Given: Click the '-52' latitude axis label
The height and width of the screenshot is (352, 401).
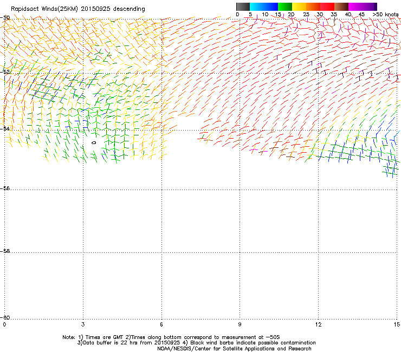Looking at the screenshot, I should coord(5,72).
